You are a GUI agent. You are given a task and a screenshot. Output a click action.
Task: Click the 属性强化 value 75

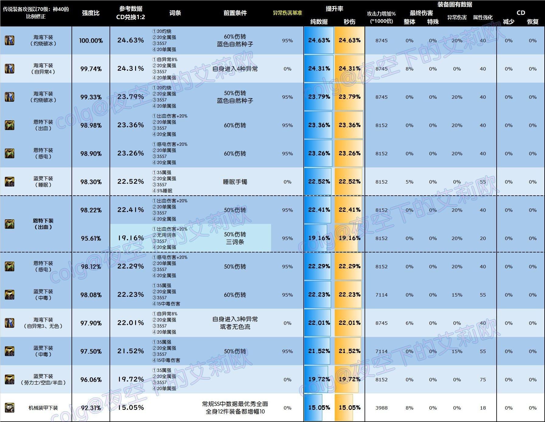point(483,379)
